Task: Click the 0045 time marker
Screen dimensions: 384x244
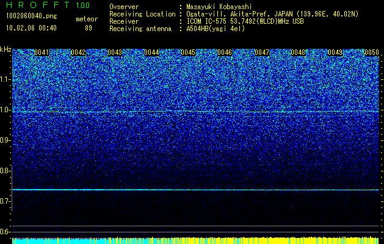Action: [188, 52]
